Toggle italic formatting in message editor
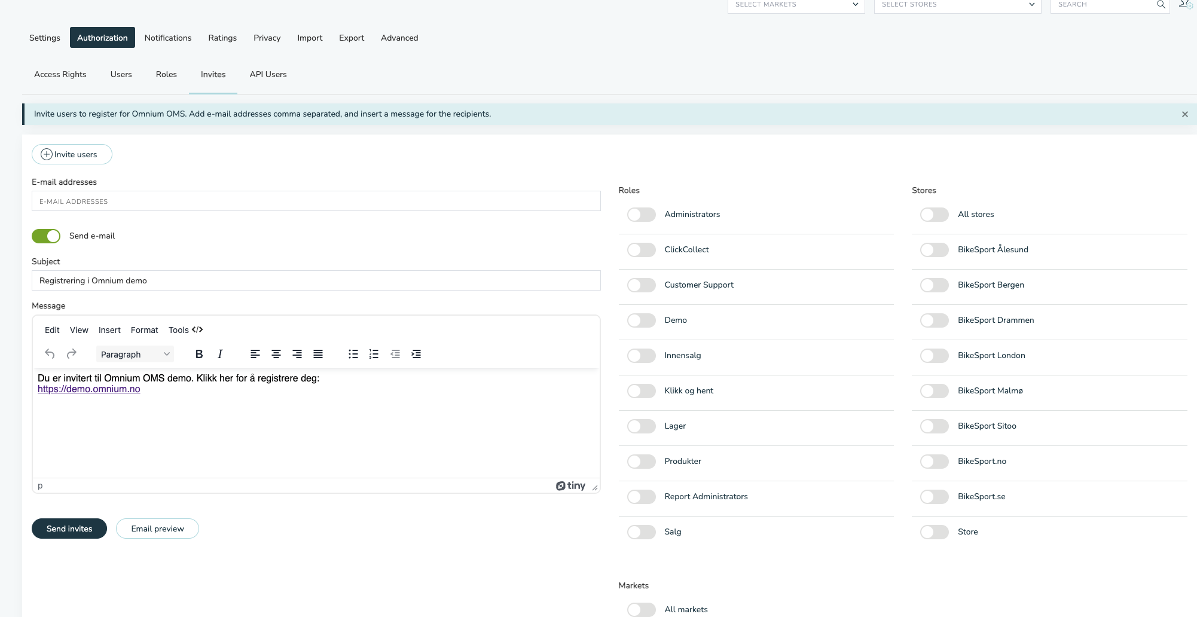 coord(220,354)
